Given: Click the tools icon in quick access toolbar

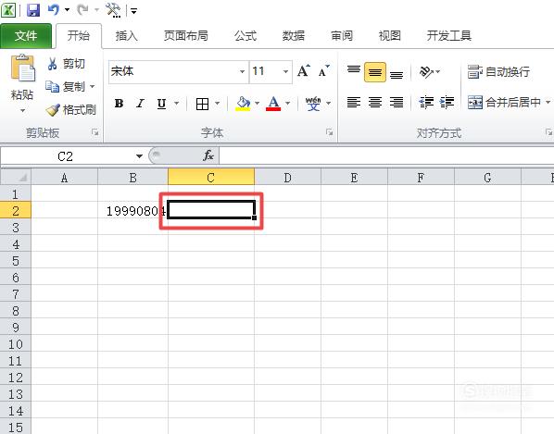Looking at the screenshot, I should (x=113, y=10).
